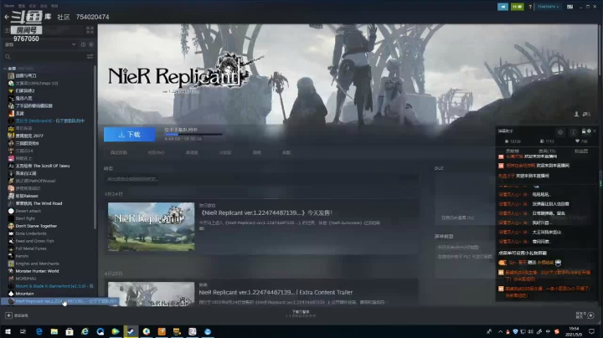Click the library game list scrollbar
This screenshot has width=603, height=338.
tap(95, 146)
